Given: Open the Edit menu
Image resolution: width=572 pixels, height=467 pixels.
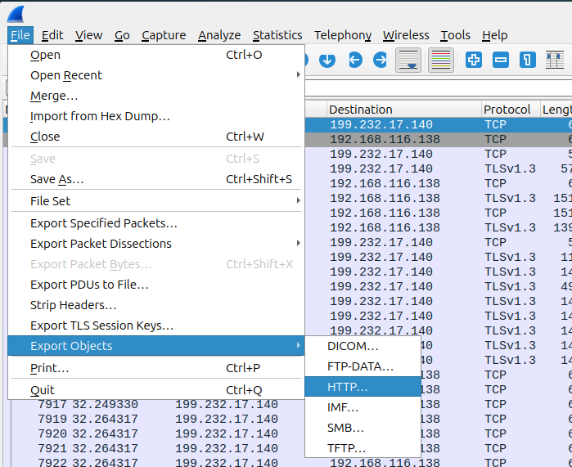Looking at the screenshot, I should (52, 35).
